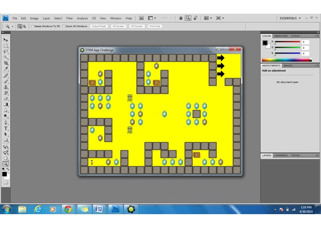Open Word from the Windows taskbar

click(x=99, y=209)
